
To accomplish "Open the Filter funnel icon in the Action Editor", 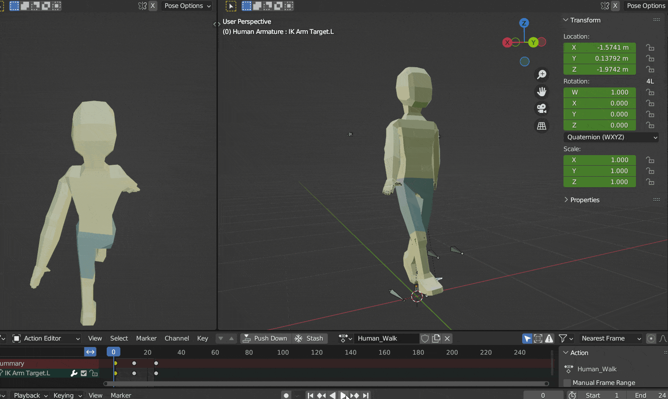I will [563, 338].
